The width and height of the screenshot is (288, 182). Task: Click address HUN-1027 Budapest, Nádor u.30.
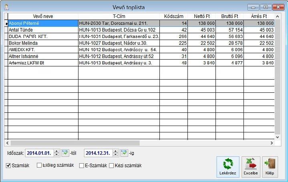click(x=119, y=43)
